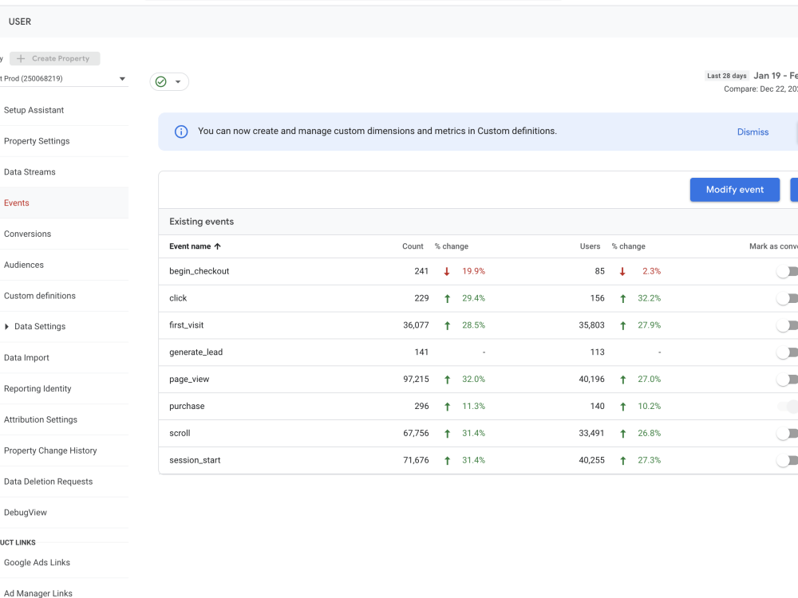The height and width of the screenshot is (598, 798).
Task: Dismiss the custom dimensions notification
Action: [x=753, y=132]
